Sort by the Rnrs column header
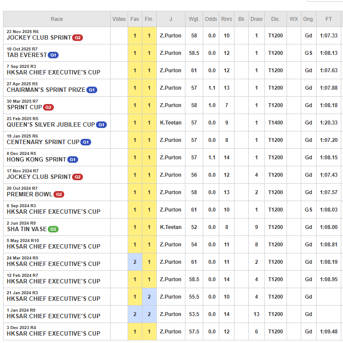 [227, 19]
